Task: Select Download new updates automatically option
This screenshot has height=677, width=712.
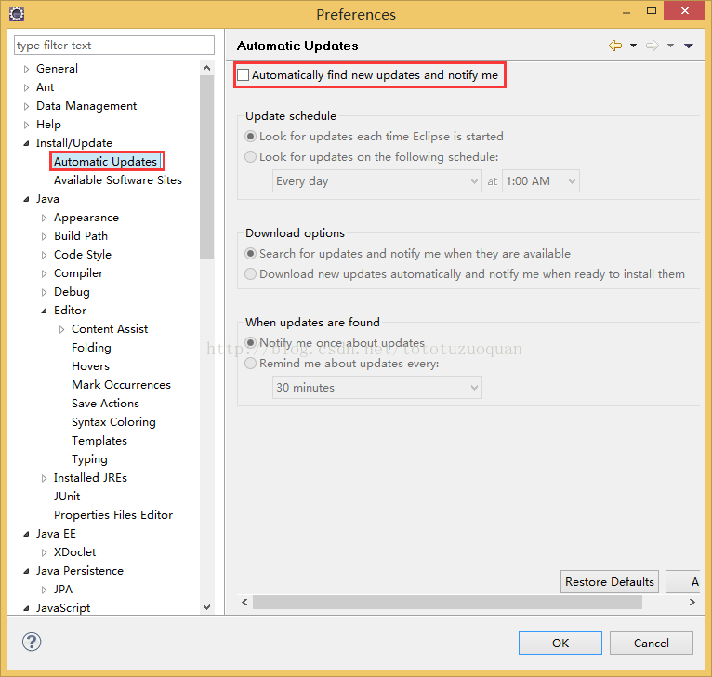Action: pyautogui.click(x=251, y=274)
